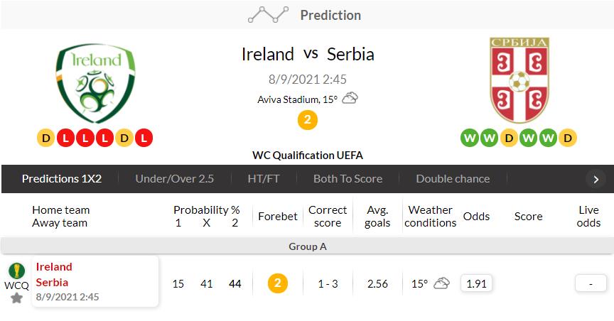The image size is (614, 321).
Task: Click the weather icon in the match row
Action: point(441,283)
